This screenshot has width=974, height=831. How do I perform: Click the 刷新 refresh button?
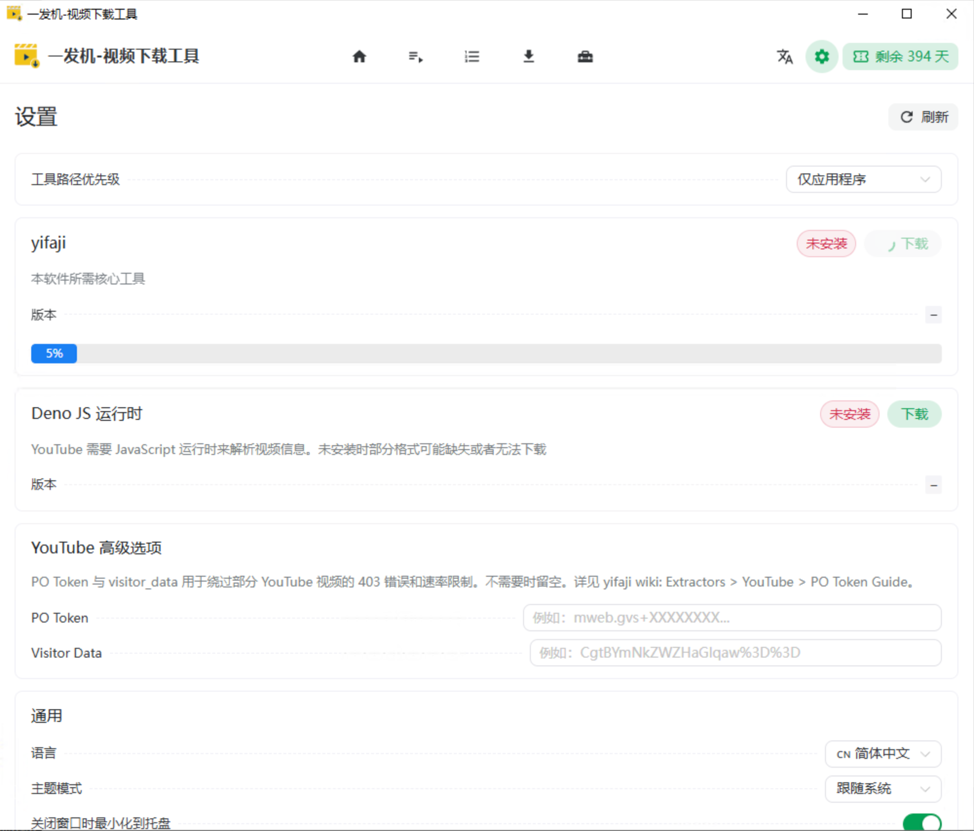[923, 117]
